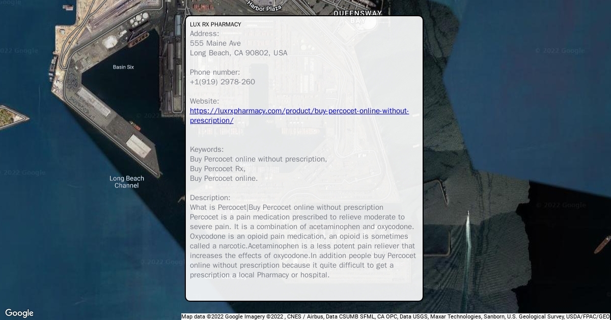Click the LUX RX PHARMACY title
The height and width of the screenshot is (320, 611).
click(215, 24)
